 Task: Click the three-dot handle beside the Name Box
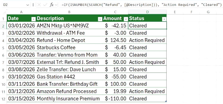coord(33,5)
